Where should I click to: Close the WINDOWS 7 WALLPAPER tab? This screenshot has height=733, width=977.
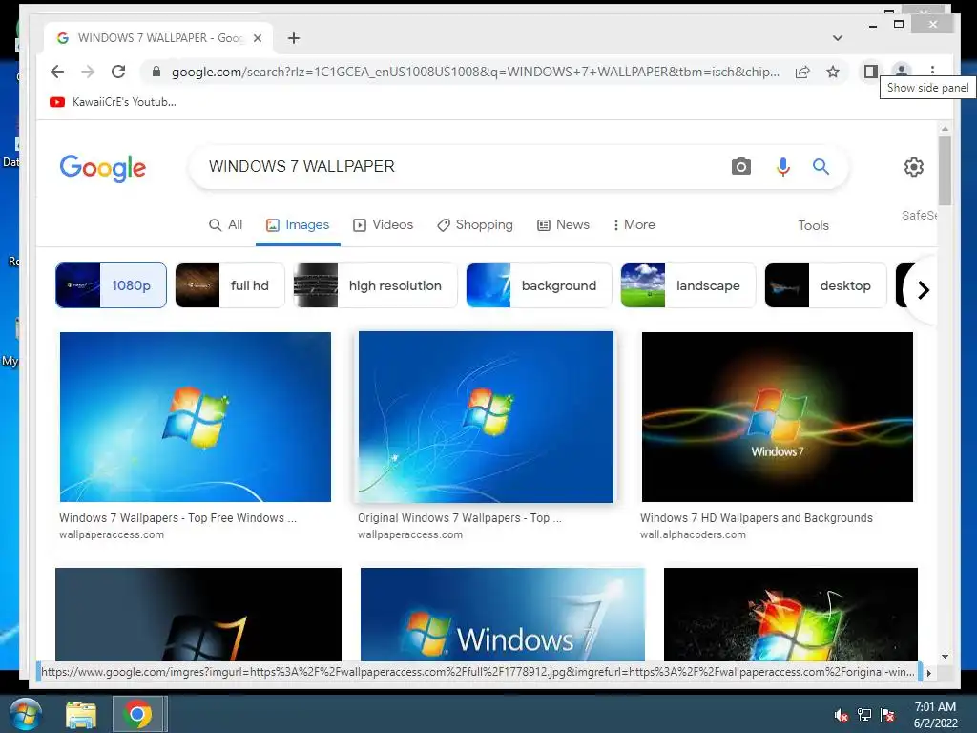[258, 38]
